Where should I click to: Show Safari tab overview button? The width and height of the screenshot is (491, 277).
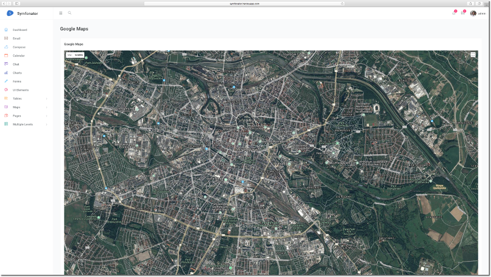tap(479, 4)
